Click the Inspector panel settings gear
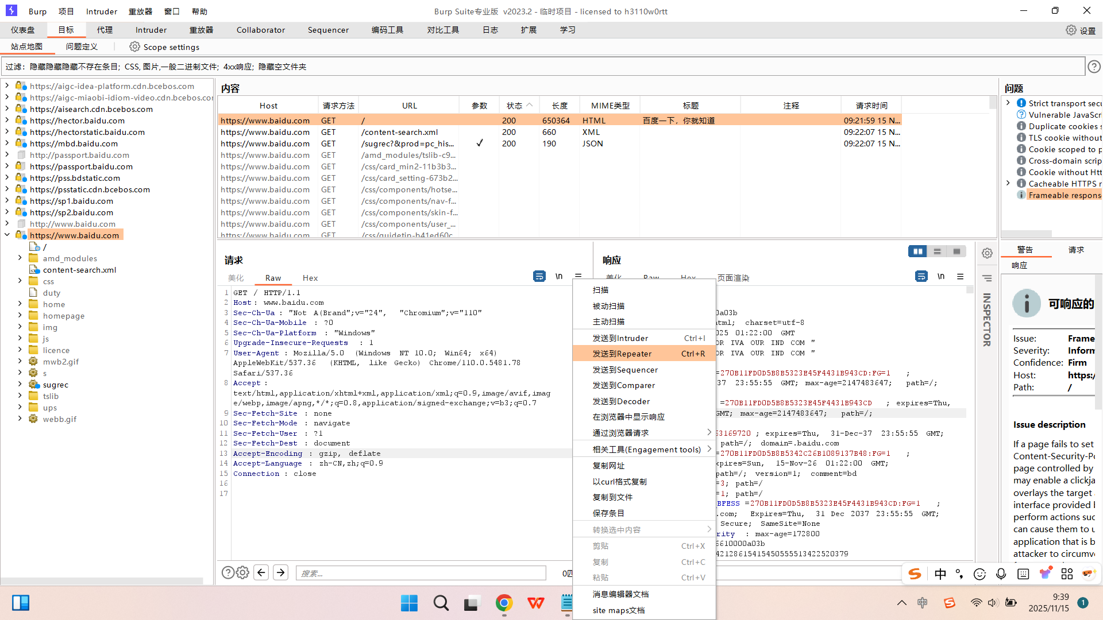Viewport: 1103px width, 620px height. [x=987, y=253]
